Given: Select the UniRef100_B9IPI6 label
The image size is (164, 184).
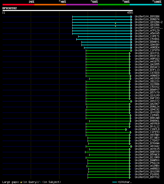Looking at the screenshot, I should click(x=147, y=56).
